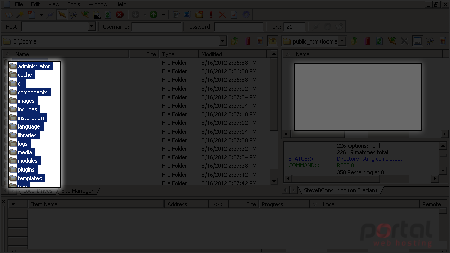Sort local files by Type column

coord(179,54)
